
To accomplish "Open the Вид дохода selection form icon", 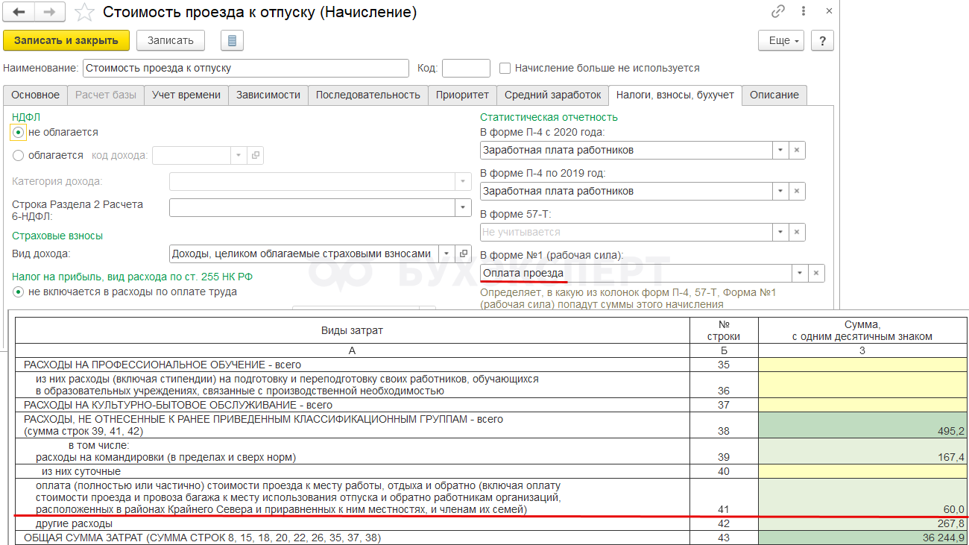I will click(x=463, y=253).
